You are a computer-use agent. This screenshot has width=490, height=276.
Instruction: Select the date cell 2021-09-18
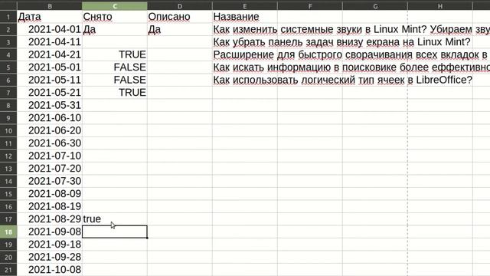(x=49, y=245)
